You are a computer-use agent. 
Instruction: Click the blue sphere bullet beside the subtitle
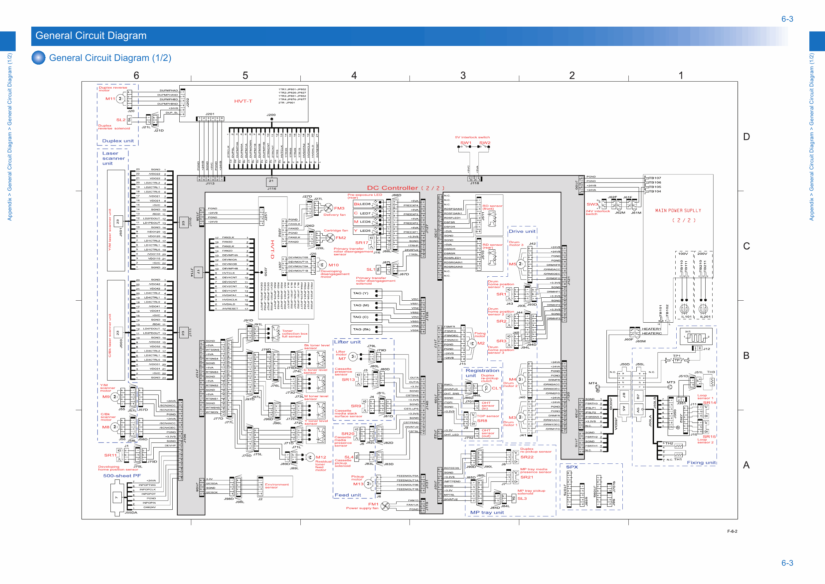(x=39, y=58)
